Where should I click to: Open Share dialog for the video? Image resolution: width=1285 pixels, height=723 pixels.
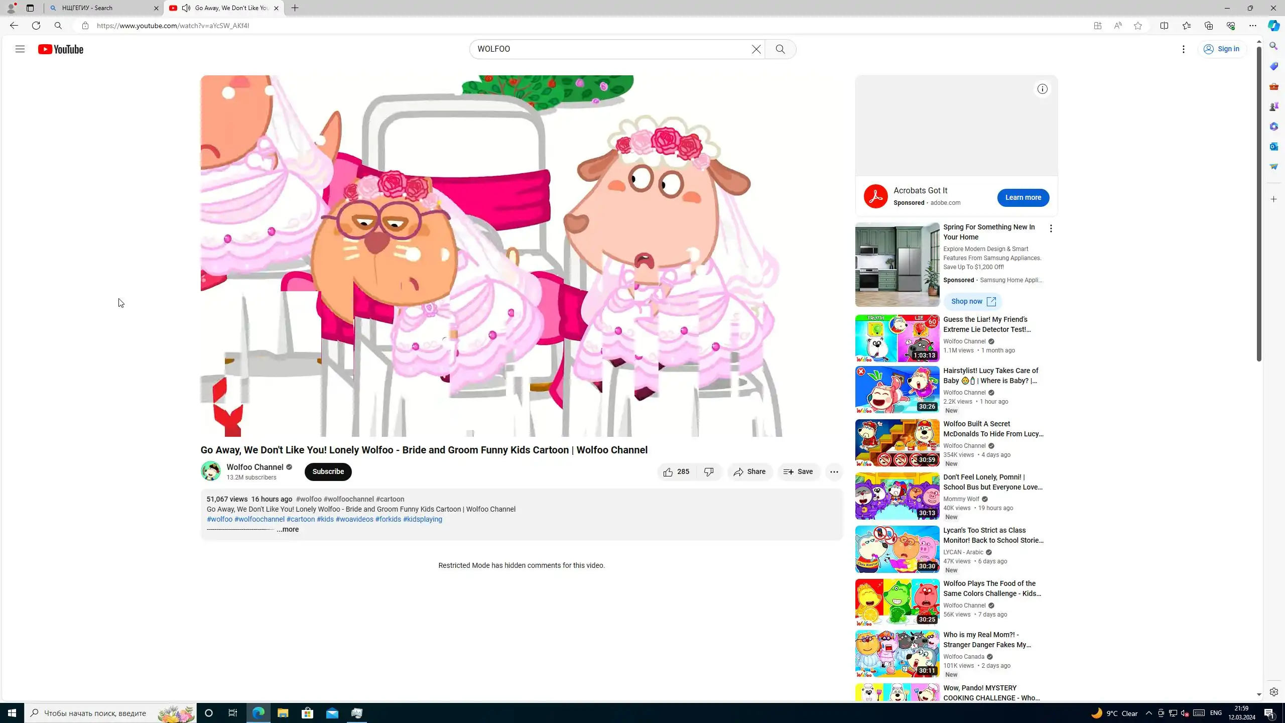click(x=749, y=472)
